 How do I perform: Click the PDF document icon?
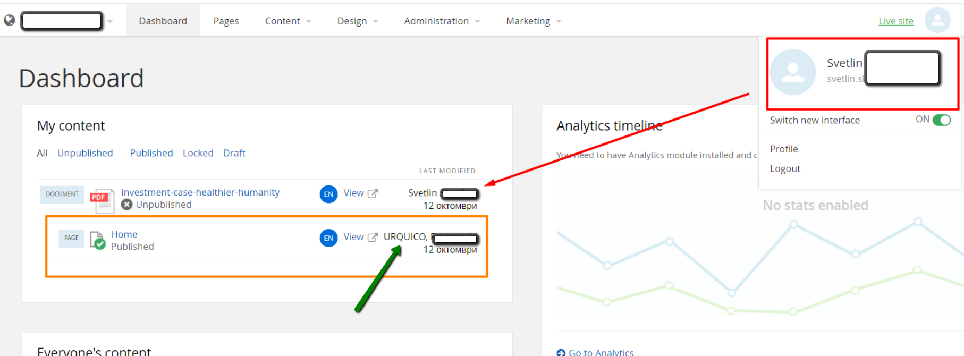(x=102, y=200)
